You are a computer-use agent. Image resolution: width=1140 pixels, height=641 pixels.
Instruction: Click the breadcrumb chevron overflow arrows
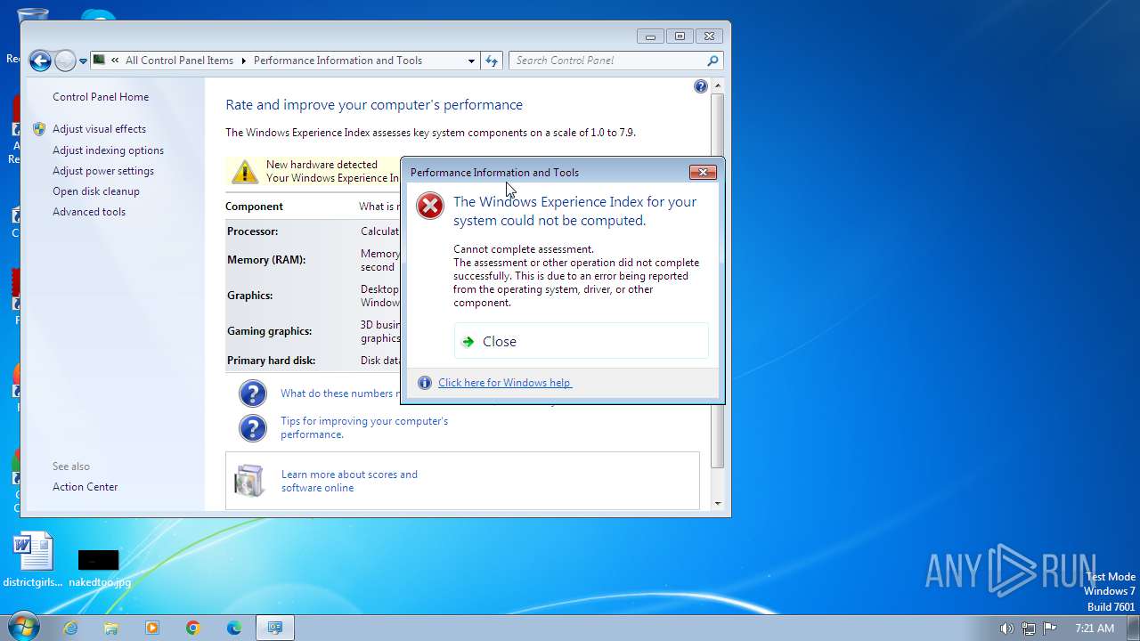tap(115, 61)
